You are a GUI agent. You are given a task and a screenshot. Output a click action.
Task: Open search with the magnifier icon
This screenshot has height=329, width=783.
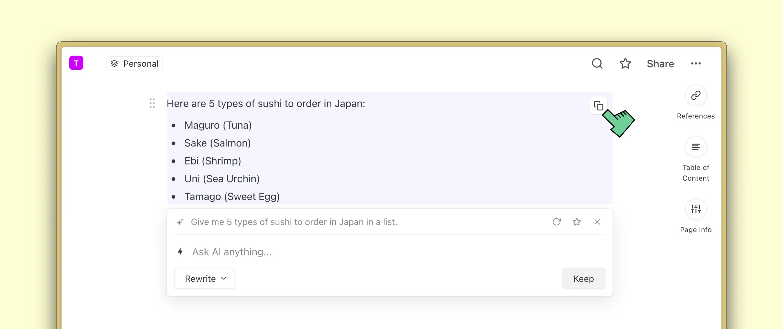tap(597, 64)
